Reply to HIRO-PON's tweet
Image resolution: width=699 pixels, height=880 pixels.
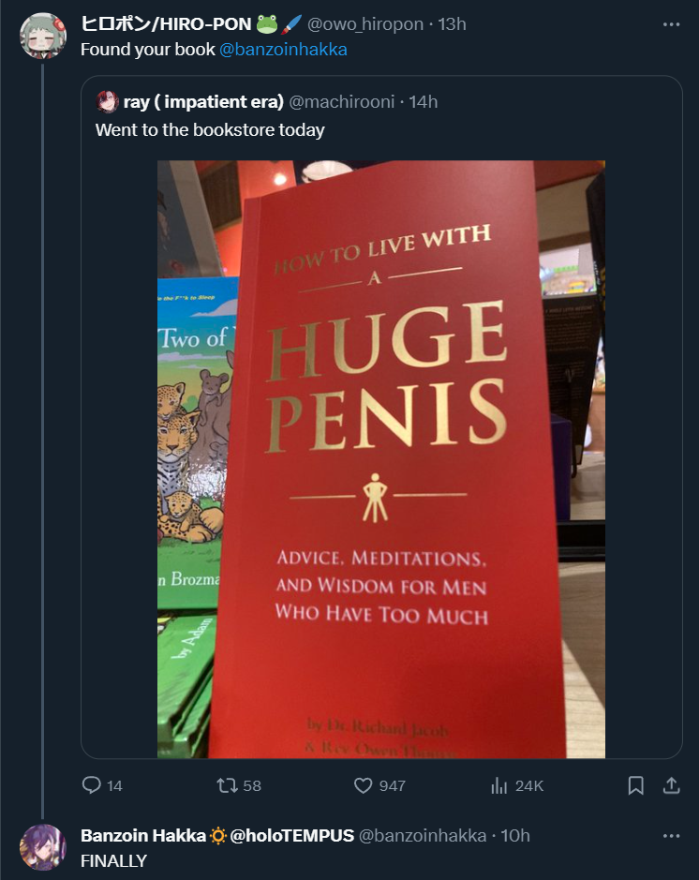pos(92,785)
